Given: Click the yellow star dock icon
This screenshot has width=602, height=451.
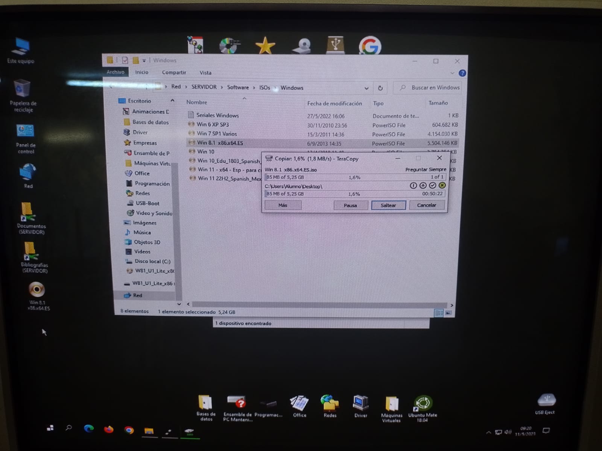Looking at the screenshot, I should (x=265, y=46).
